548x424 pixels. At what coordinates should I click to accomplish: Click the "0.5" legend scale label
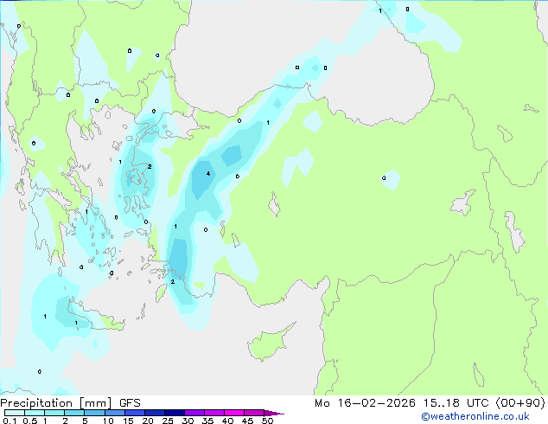click(30, 421)
